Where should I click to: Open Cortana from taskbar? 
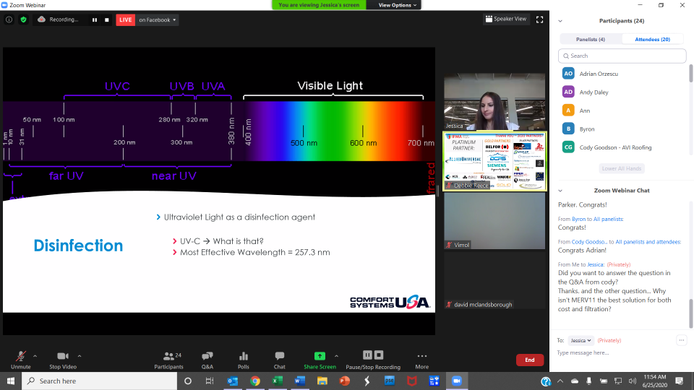click(x=188, y=381)
